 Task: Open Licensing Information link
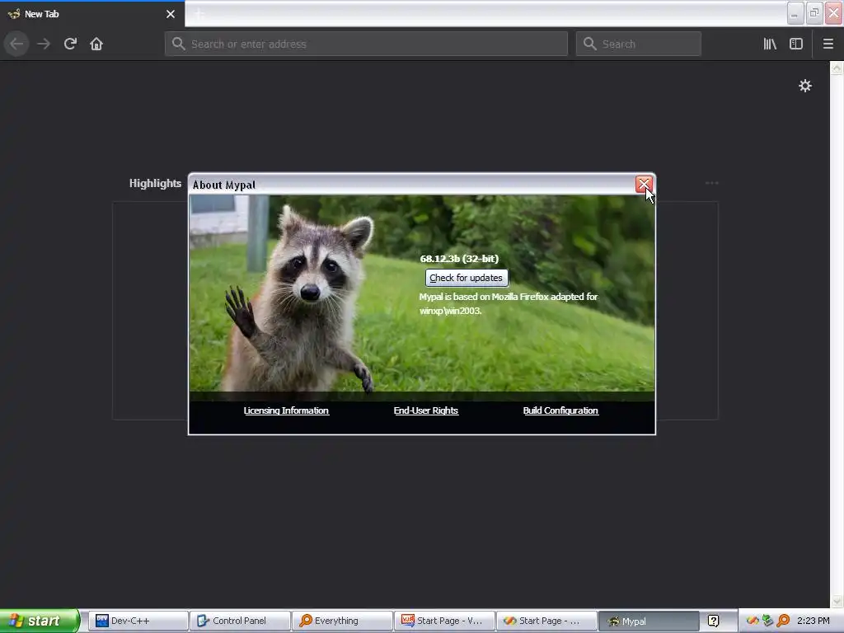(x=286, y=410)
